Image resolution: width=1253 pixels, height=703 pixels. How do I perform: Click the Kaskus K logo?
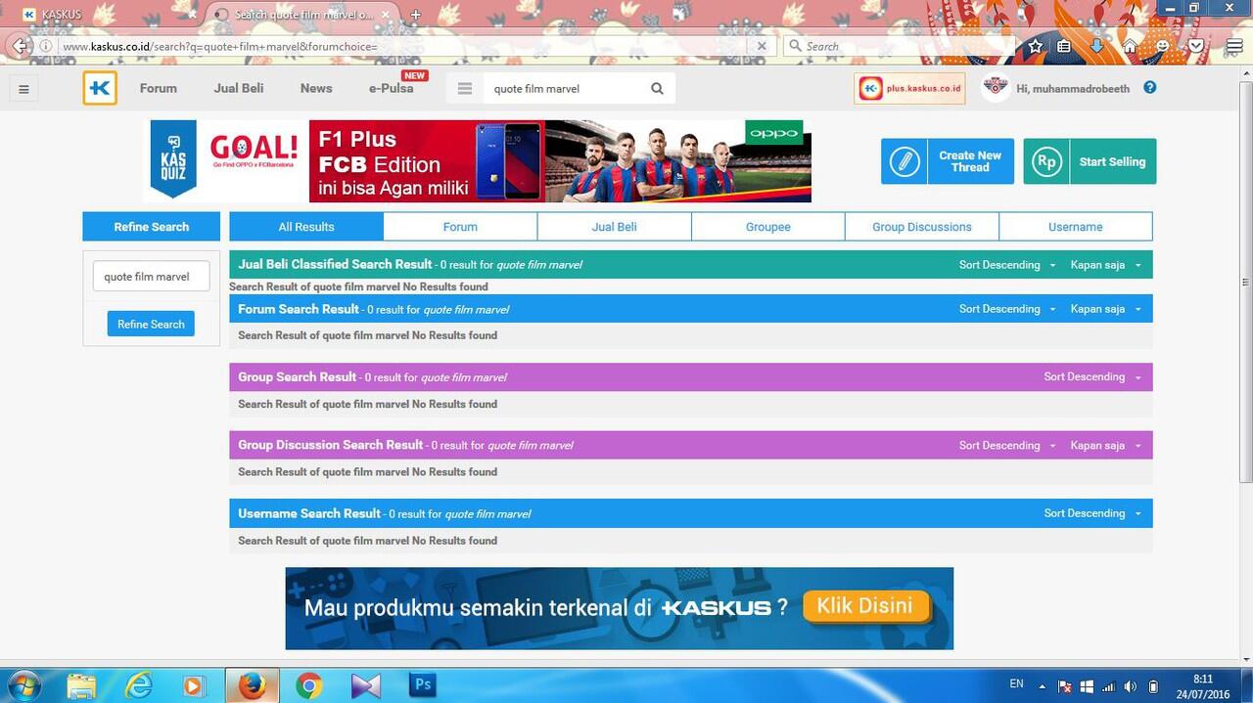[100, 88]
